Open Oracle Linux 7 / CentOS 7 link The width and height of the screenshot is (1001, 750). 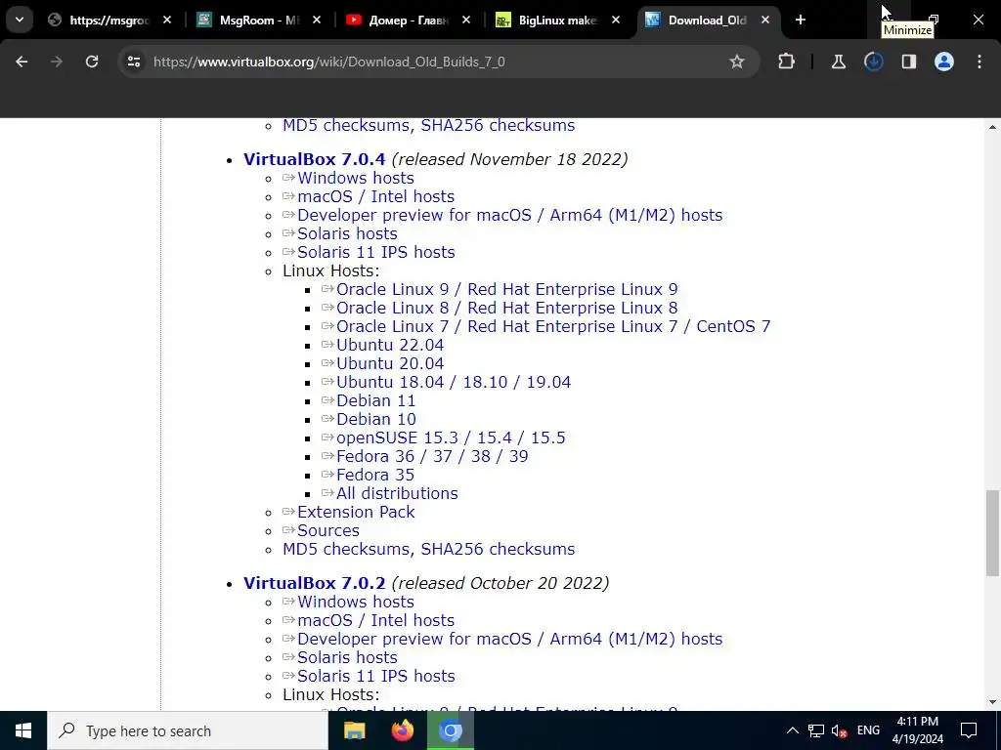[x=553, y=326]
